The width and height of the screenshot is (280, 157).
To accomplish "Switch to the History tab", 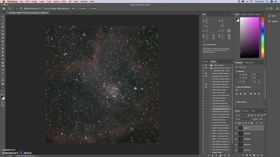I will pos(205,61).
